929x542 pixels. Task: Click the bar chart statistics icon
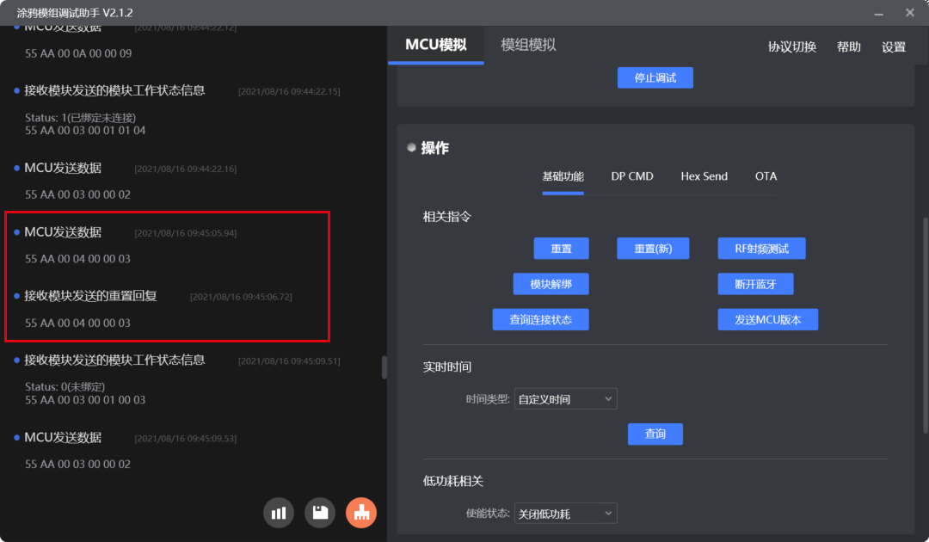pyautogui.click(x=279, y=514)
